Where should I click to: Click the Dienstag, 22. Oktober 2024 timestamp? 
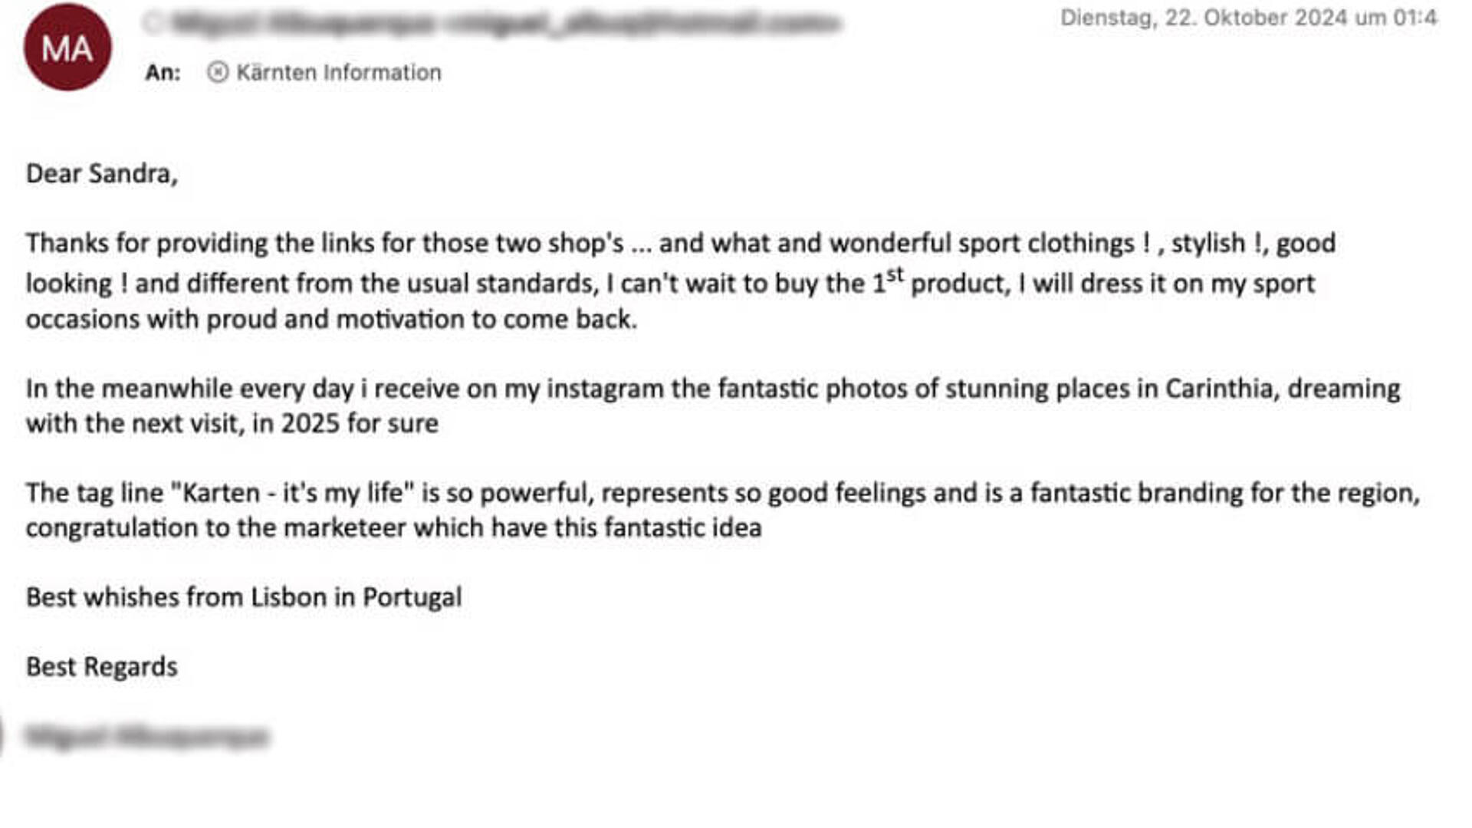coord(1248,18)
